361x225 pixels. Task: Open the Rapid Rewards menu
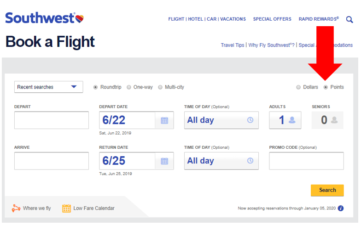[318, 19]
